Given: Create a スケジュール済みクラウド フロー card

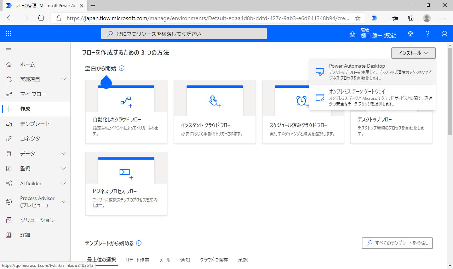Looking at the screenshot, I should [303, 112].
